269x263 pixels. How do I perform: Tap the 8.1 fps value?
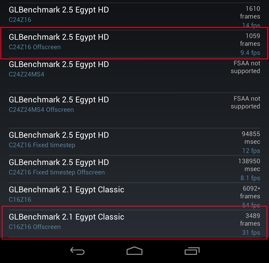coord(251,178)
